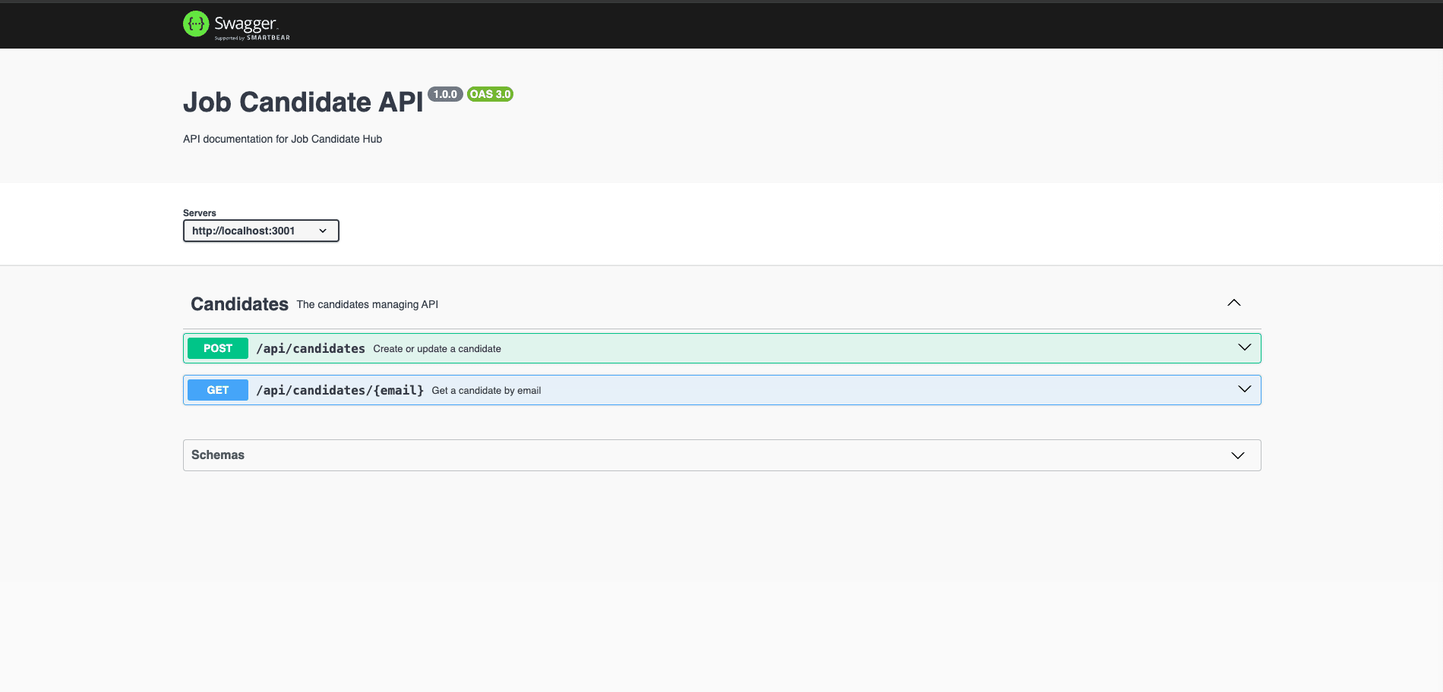Expand the Schemas section chevron

(1238, 455)
